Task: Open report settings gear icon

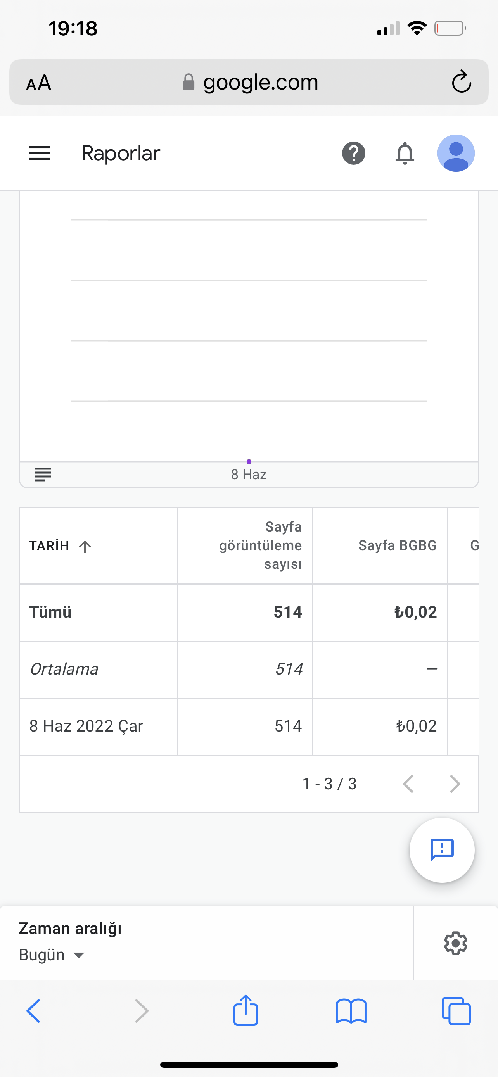Action: pyautogui.click(x=455, y=943)
